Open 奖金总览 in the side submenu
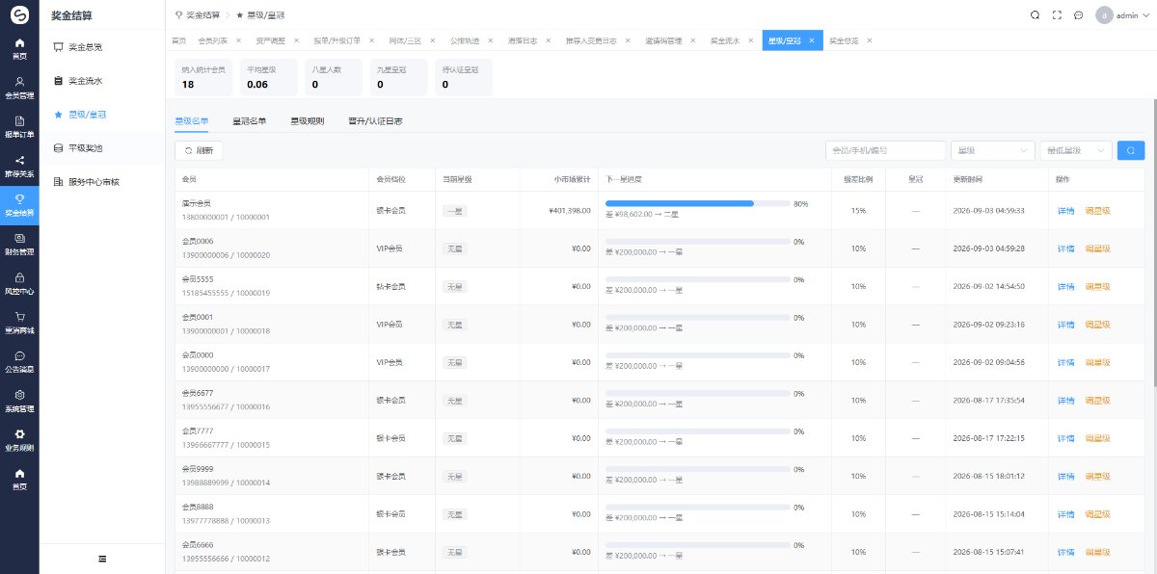The width and height of the screenshot is (1157, 574). (x=102, y=46)
